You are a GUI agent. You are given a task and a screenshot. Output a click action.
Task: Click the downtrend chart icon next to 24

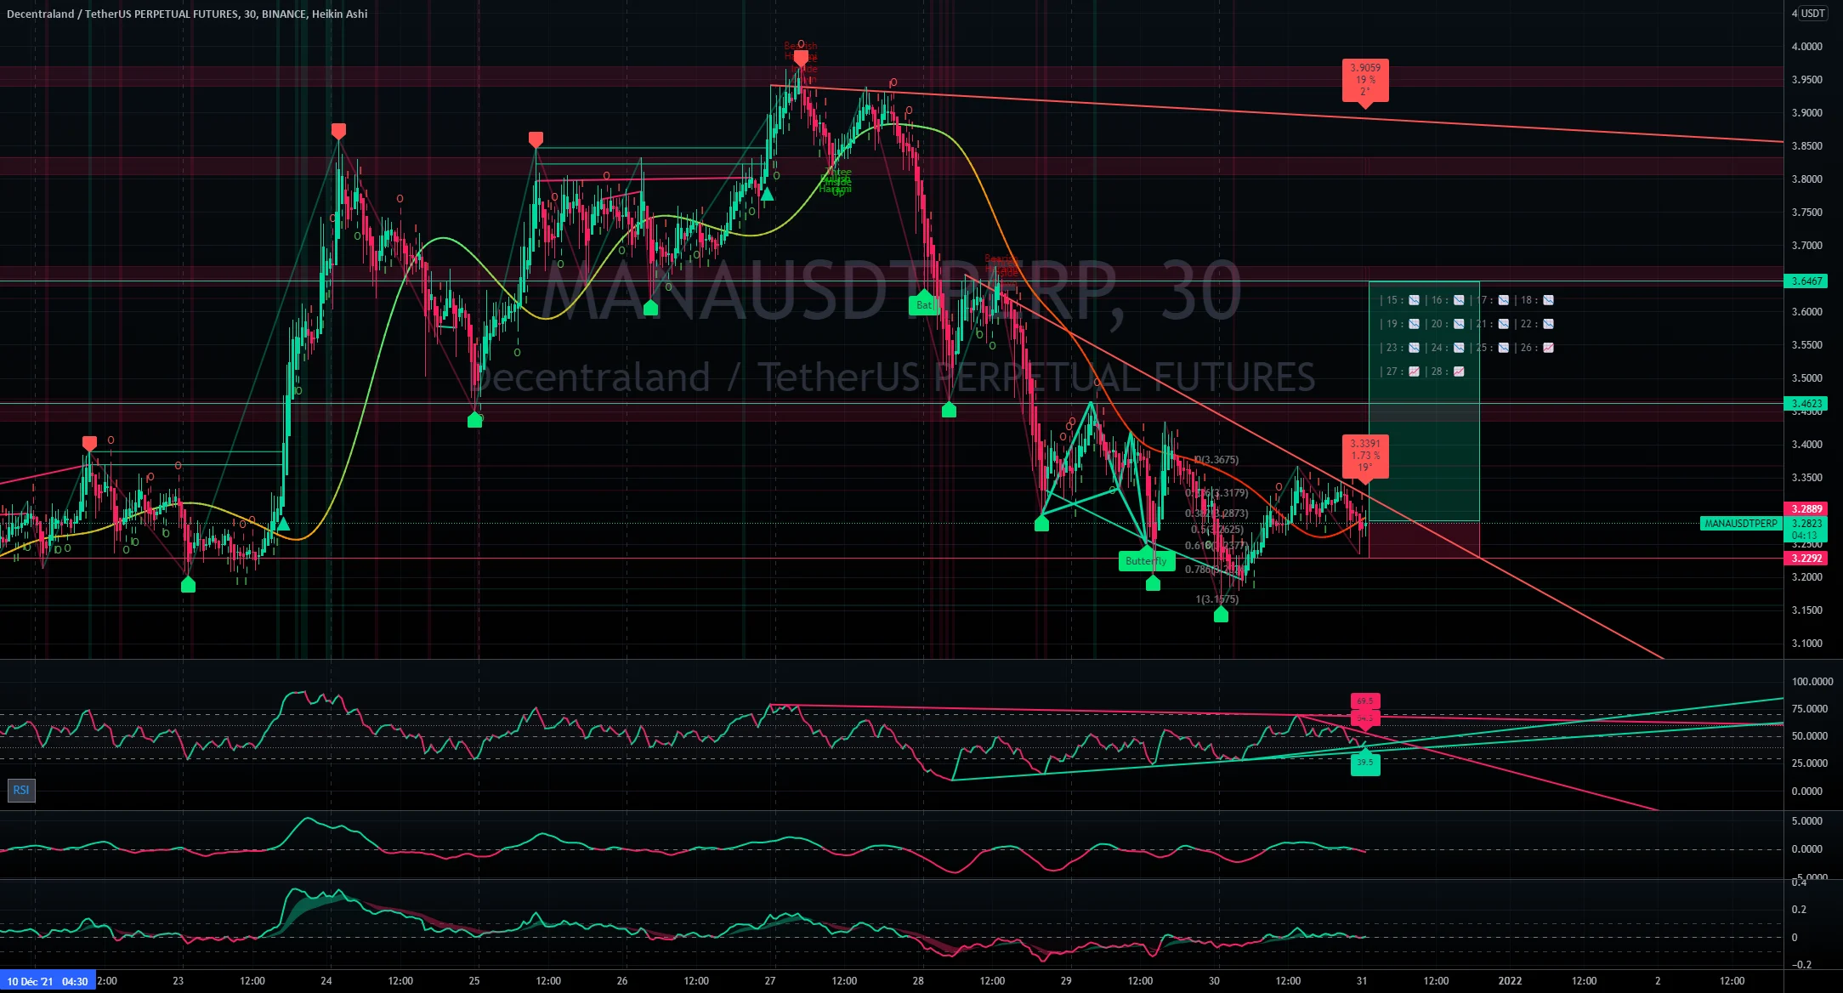(x=1459, y=348)
